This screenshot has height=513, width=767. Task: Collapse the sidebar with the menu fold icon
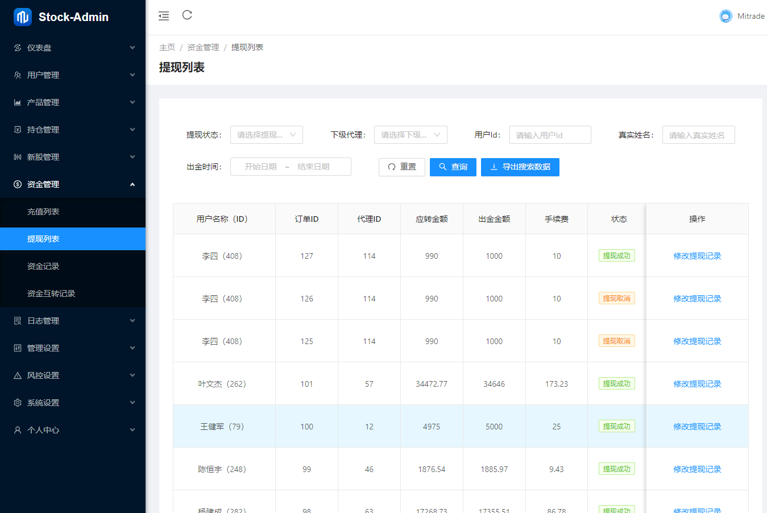pos(164,16)
